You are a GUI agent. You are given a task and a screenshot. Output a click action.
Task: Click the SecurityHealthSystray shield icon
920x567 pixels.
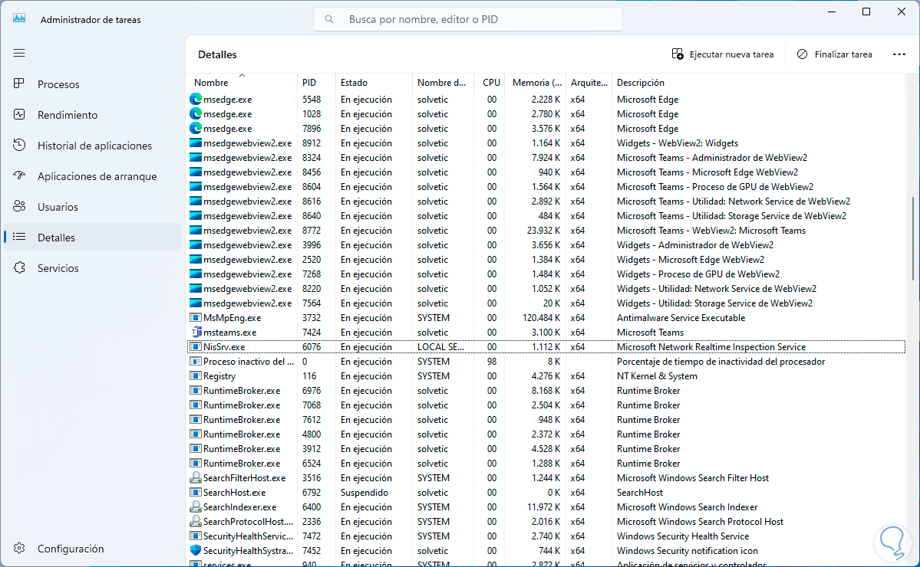[196, 551]
